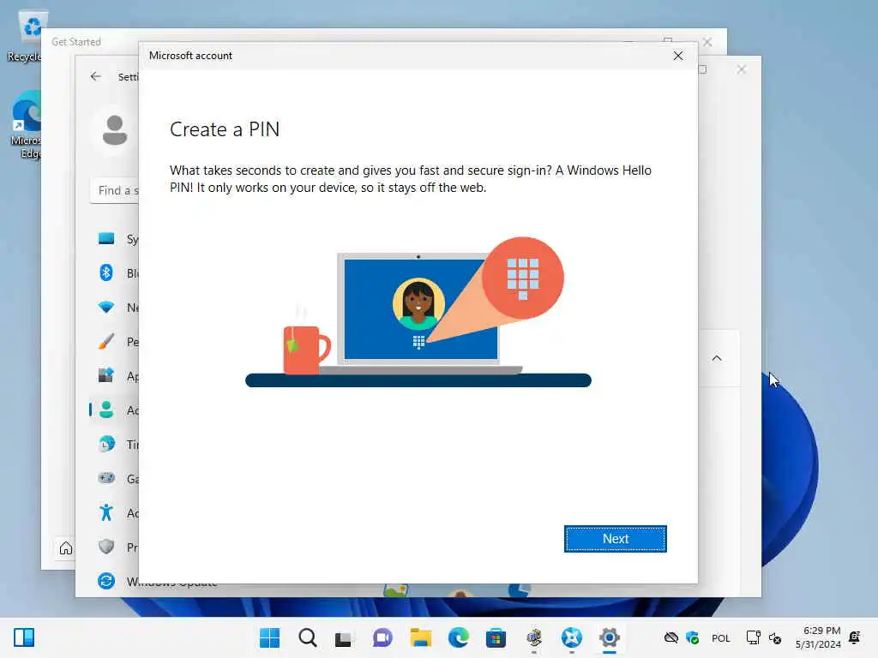Click the Find a setting search box
The height and width of the screenshot is (658, 878).
[115, 190]
